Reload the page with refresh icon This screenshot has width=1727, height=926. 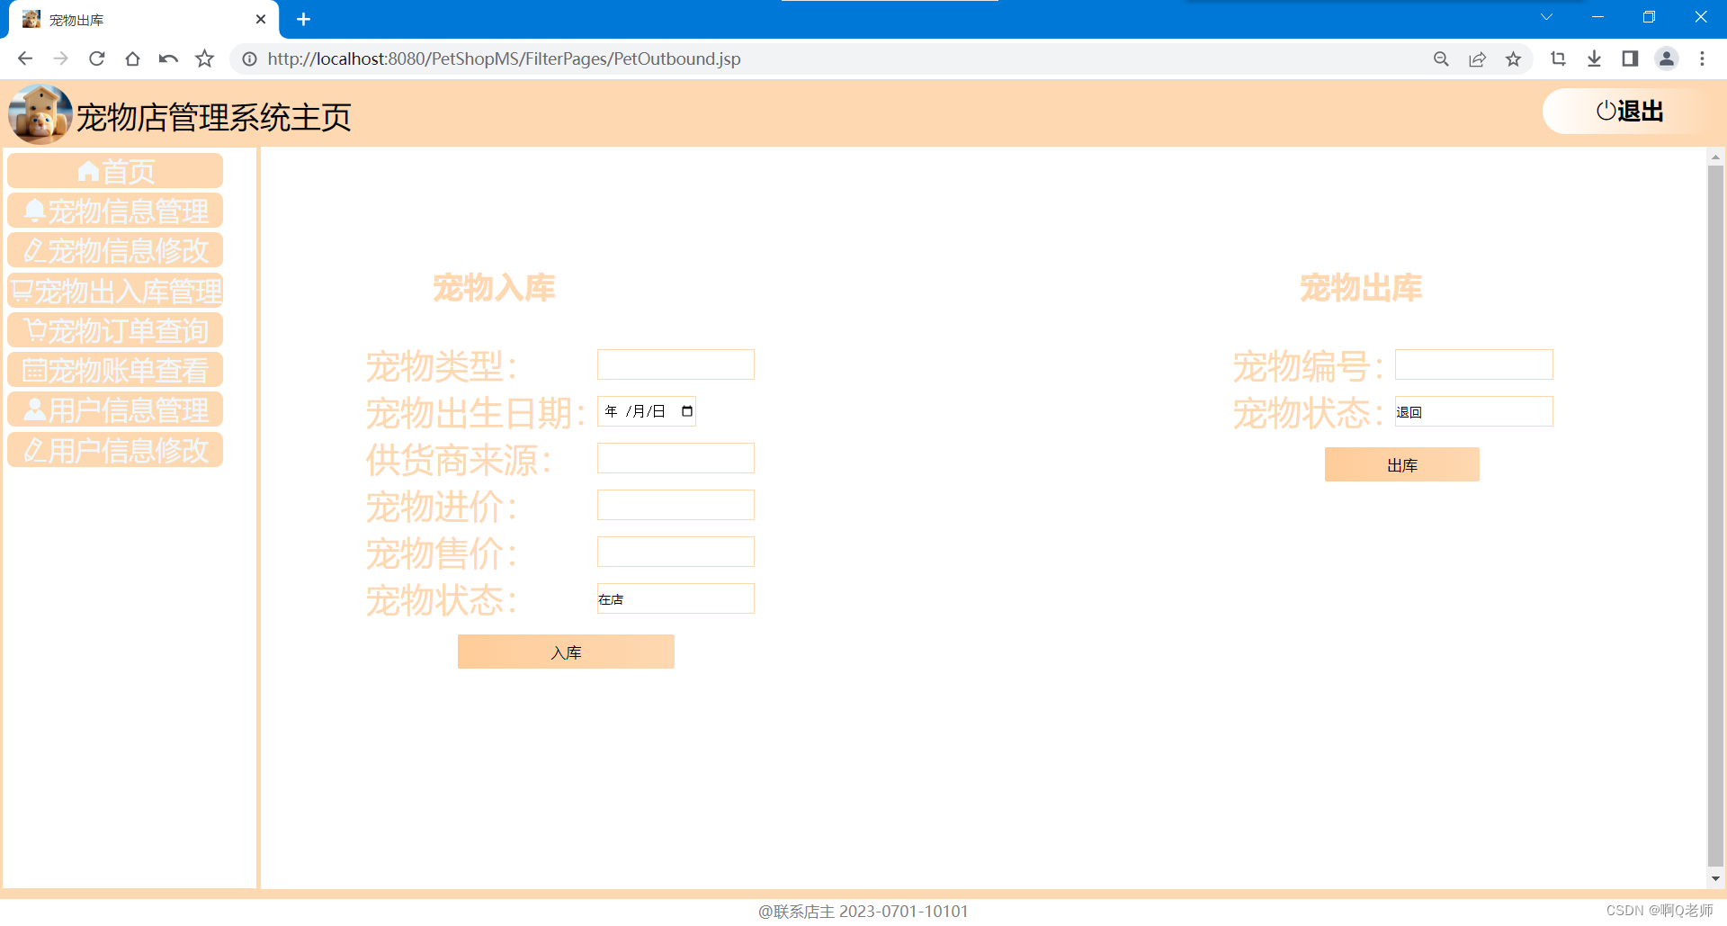tap(97, 58)
